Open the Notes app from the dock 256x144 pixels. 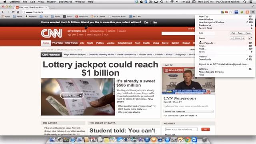[x=106, y=140]
